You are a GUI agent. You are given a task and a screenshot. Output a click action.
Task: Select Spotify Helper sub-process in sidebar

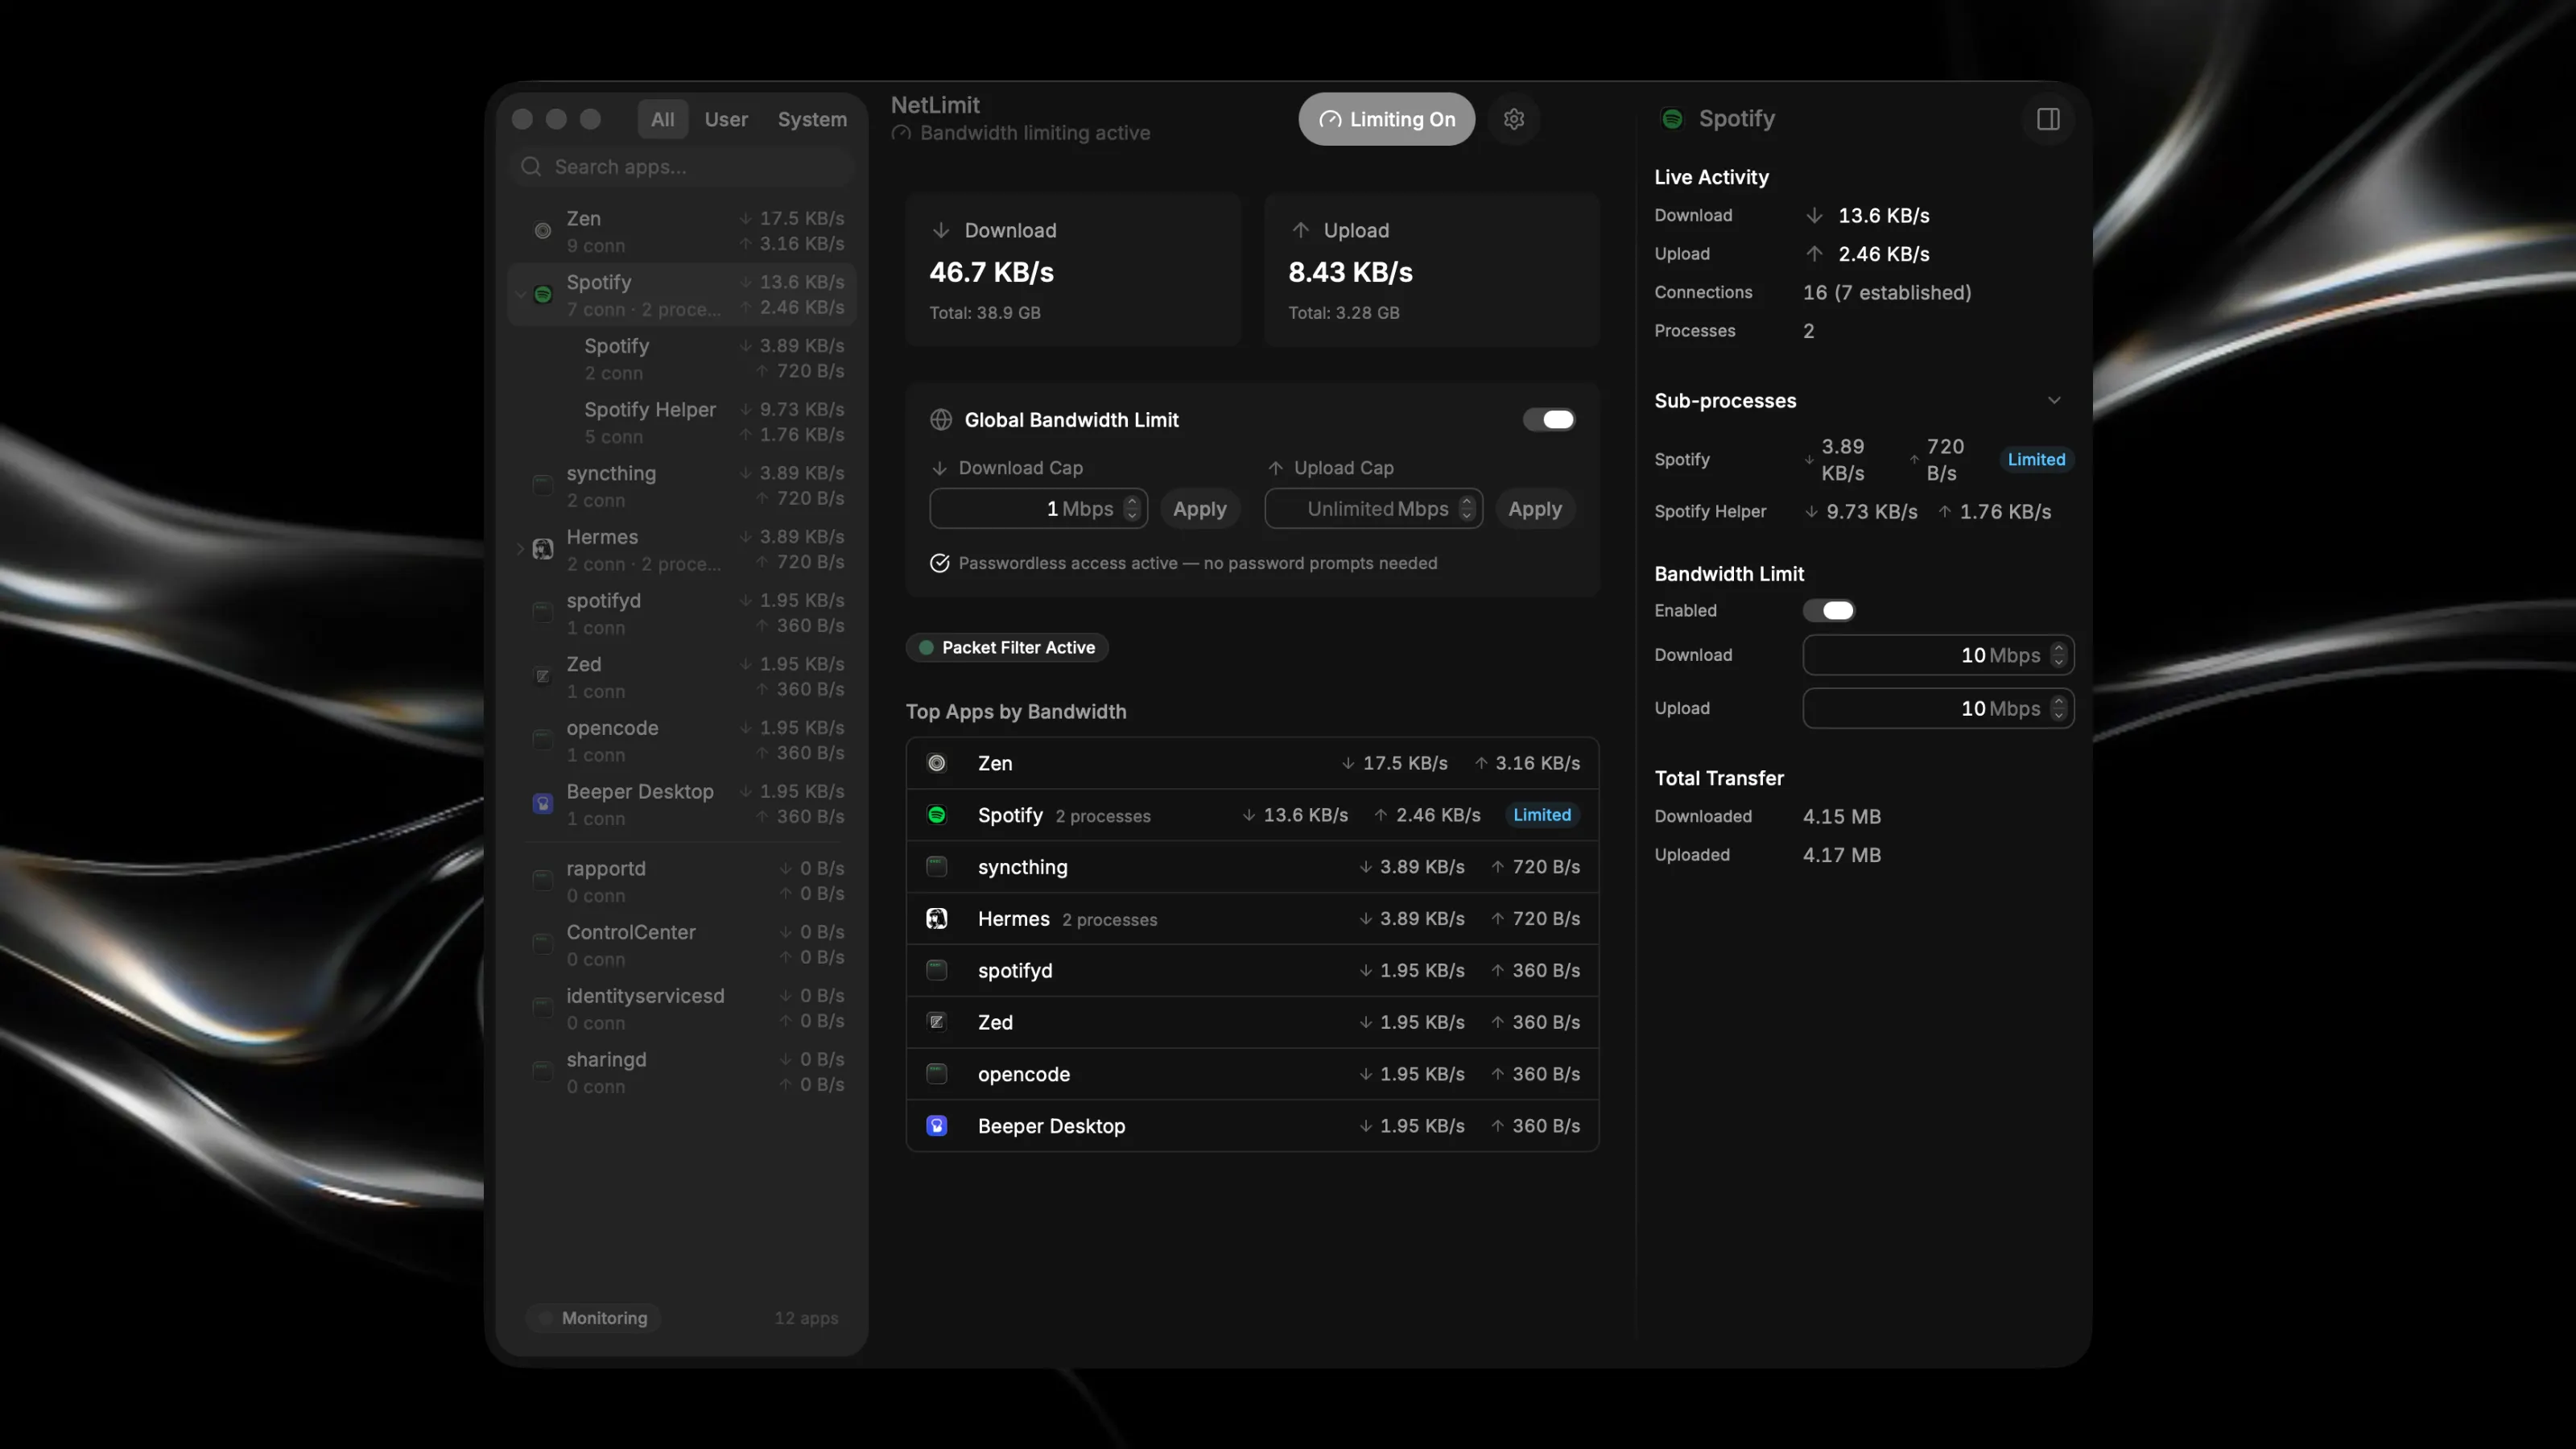(x=683, y=422)
